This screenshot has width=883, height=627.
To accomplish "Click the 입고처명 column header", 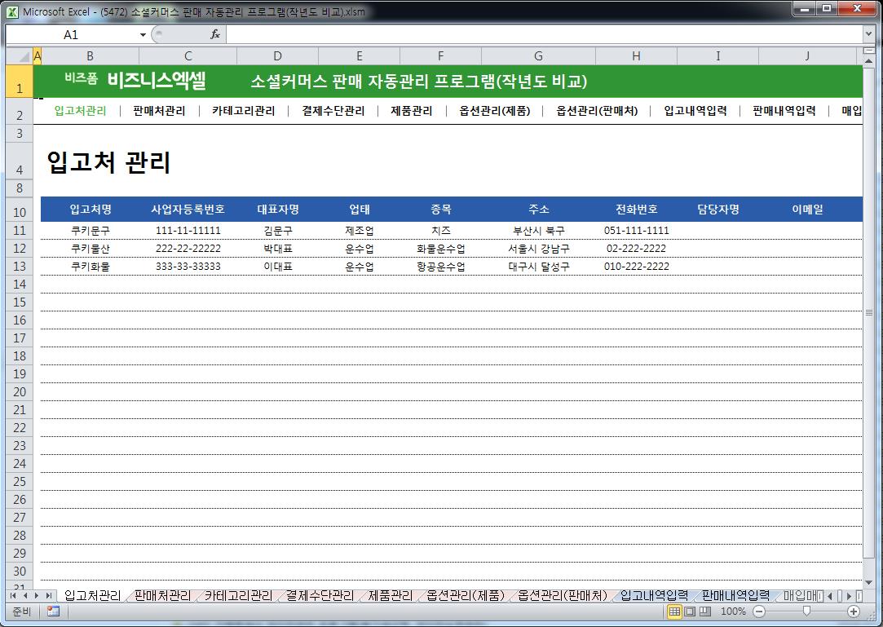I will pos(91,210).
